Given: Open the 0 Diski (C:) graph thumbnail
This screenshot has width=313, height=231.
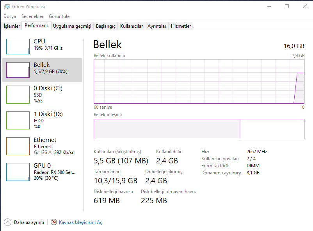Looking at the screenshot, I should (18, 95).
